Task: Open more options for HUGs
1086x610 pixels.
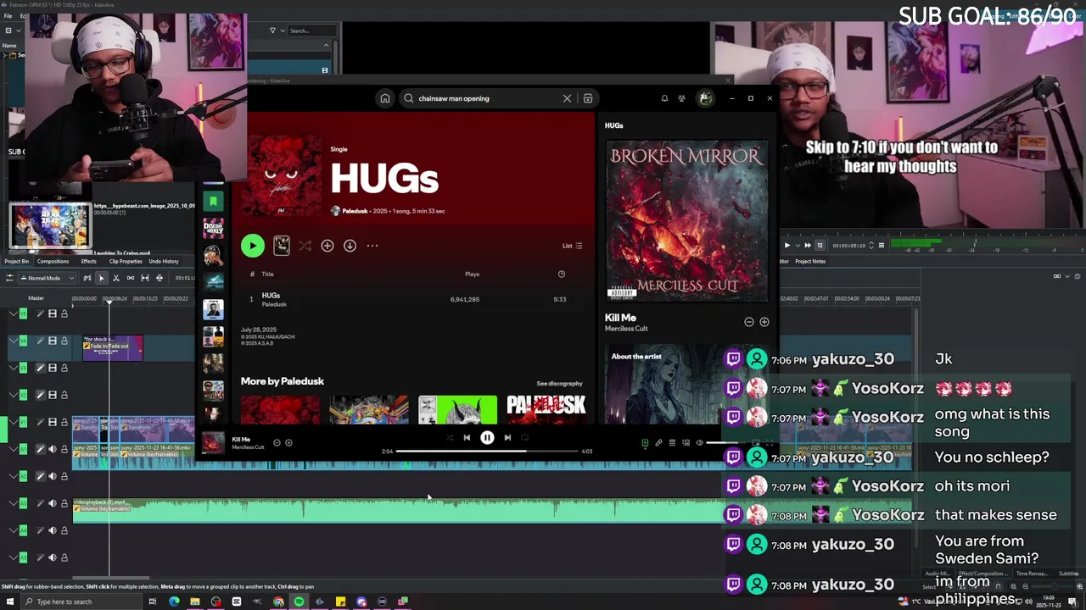Action: pyautogui.click(x=372, y=246)
